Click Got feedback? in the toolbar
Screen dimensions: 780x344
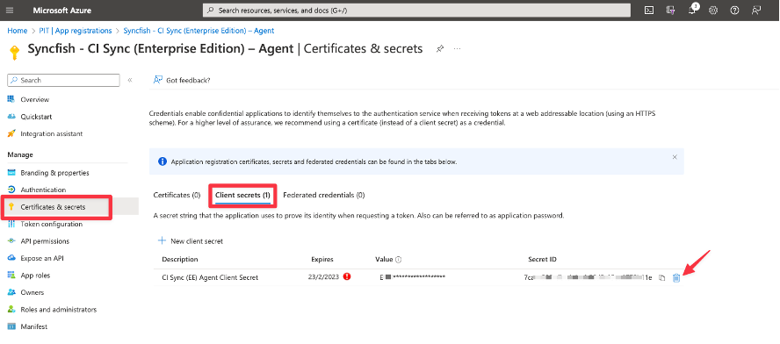[182, 80]
